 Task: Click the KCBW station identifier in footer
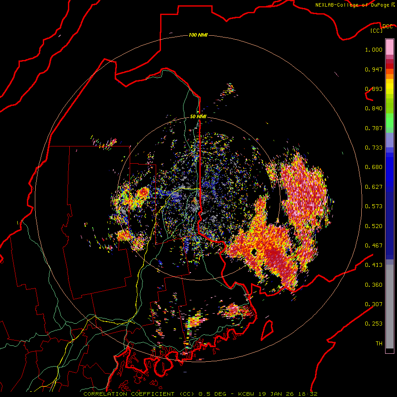pyautogui.click(x=246, y=394)
